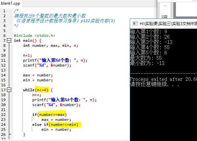
Task: Click line number 22 in the gutter
Action: (3, 115)
